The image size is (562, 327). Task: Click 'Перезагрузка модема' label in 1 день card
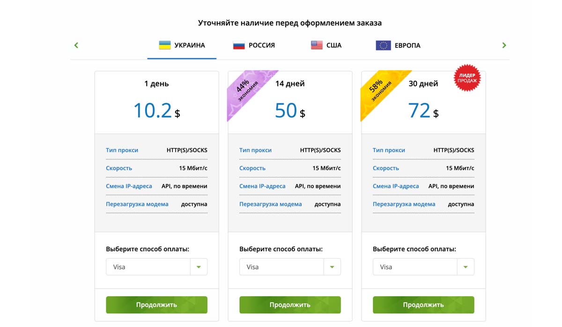point(137,204)
